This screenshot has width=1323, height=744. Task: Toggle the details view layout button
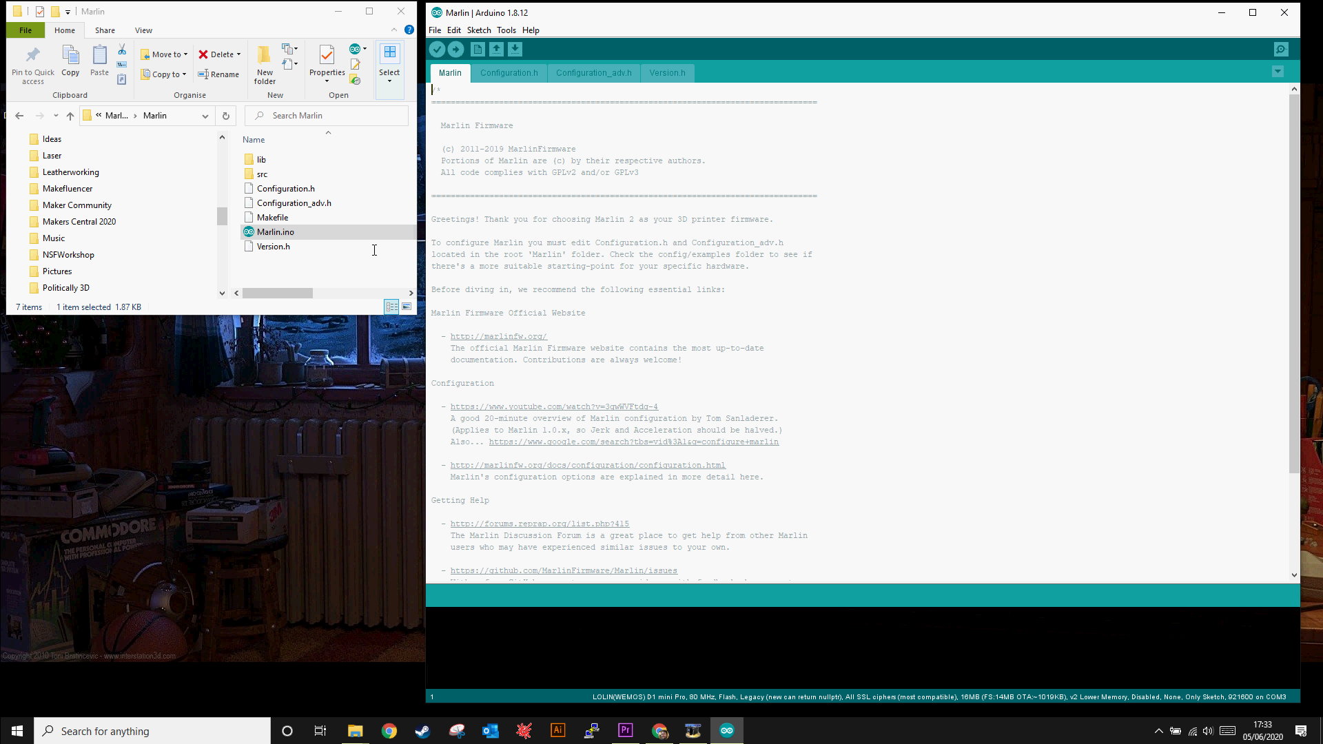pos(391,307)
